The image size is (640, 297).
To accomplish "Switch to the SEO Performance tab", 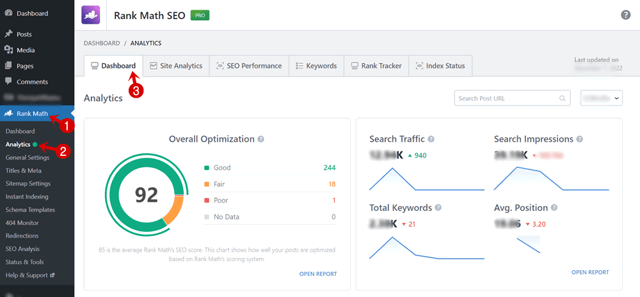I will 249,66.
